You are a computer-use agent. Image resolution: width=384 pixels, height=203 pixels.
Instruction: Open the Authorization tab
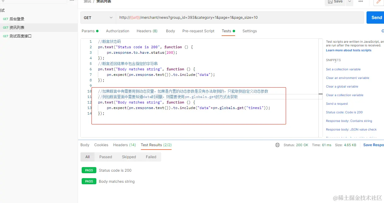coord(118,31)
